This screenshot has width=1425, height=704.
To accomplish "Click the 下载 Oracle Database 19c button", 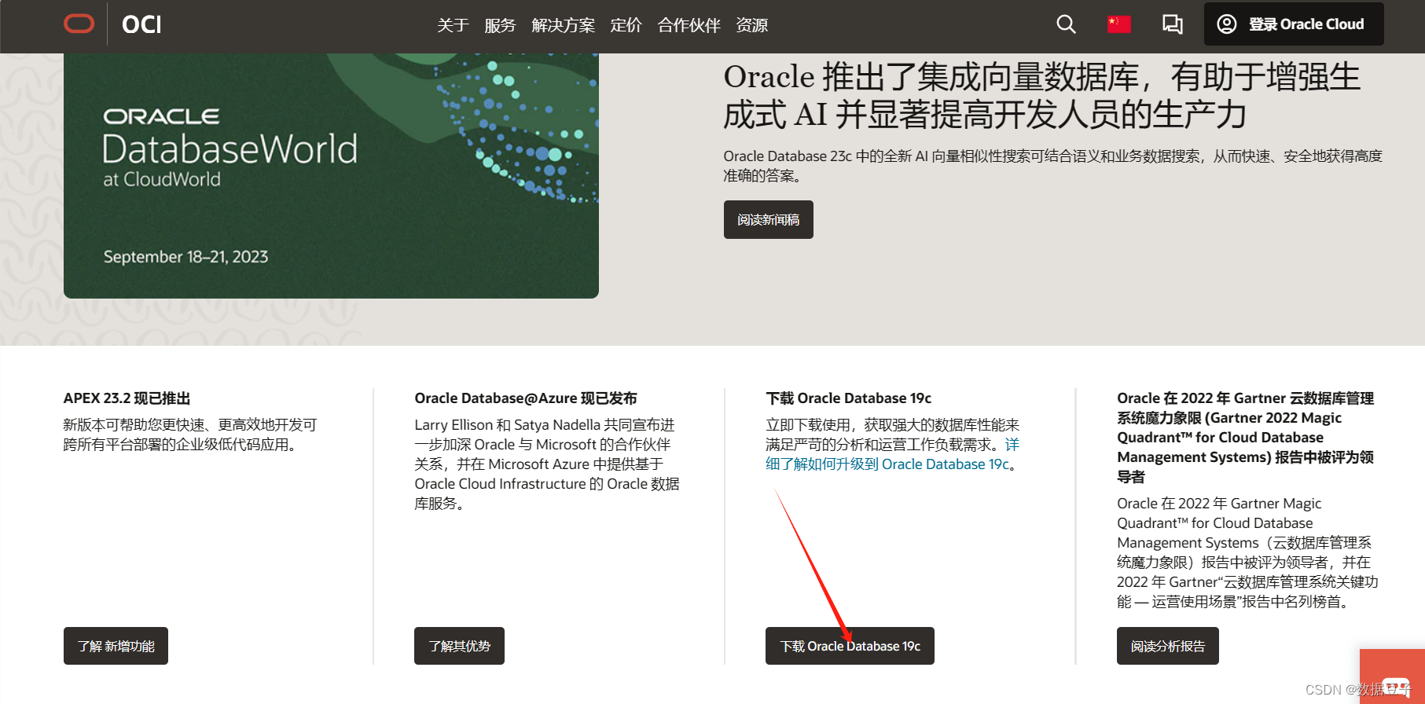I will (x=850, y=646).
